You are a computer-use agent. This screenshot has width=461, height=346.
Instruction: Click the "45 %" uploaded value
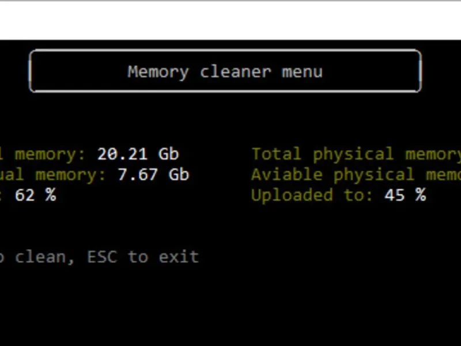point(405,195)
